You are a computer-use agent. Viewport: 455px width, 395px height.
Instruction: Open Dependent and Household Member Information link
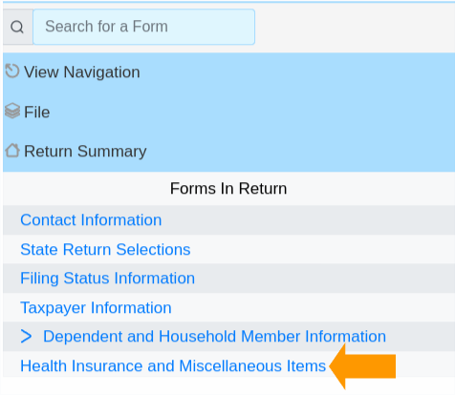214,337
